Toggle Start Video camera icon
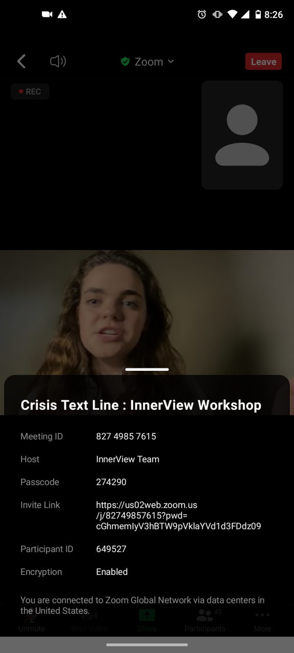 89,619
